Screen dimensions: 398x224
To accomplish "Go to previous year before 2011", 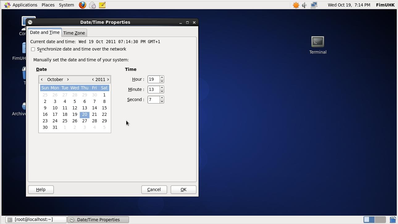I will pos(93,79).
